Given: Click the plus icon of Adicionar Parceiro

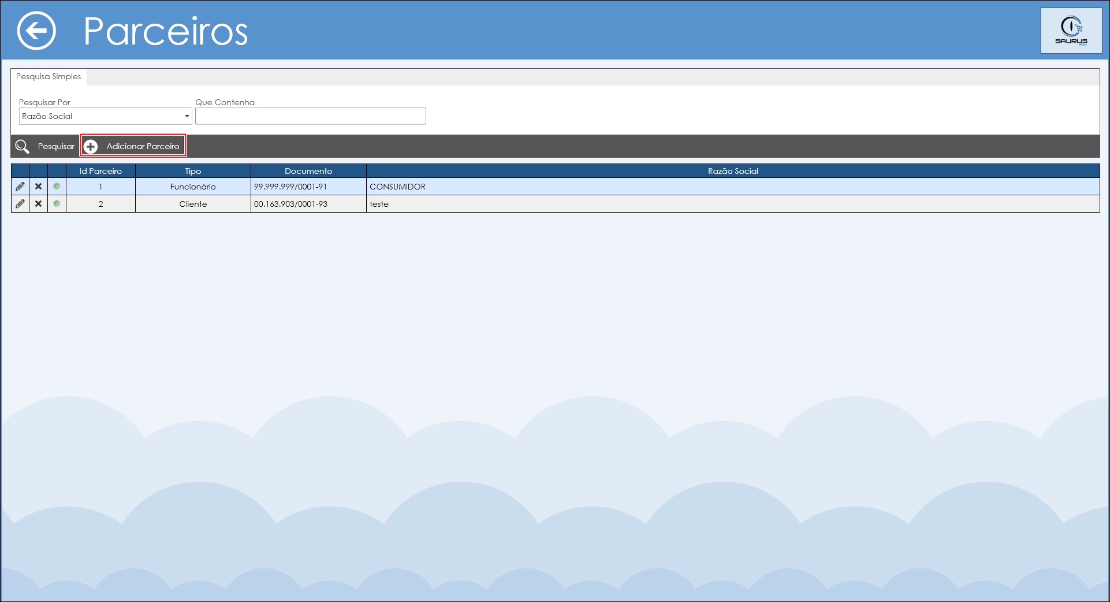Looking at the screenshot, I should [91, 146].
